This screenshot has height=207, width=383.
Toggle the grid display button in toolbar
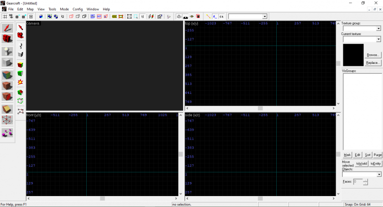coord(5,16)
